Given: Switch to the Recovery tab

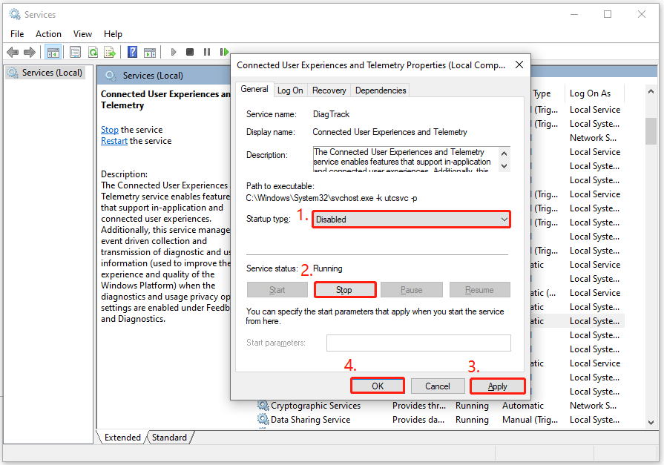Looking at the screenshot, I should (329, 90).
